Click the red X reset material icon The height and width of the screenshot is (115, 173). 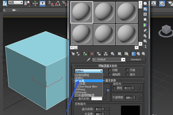92,54
